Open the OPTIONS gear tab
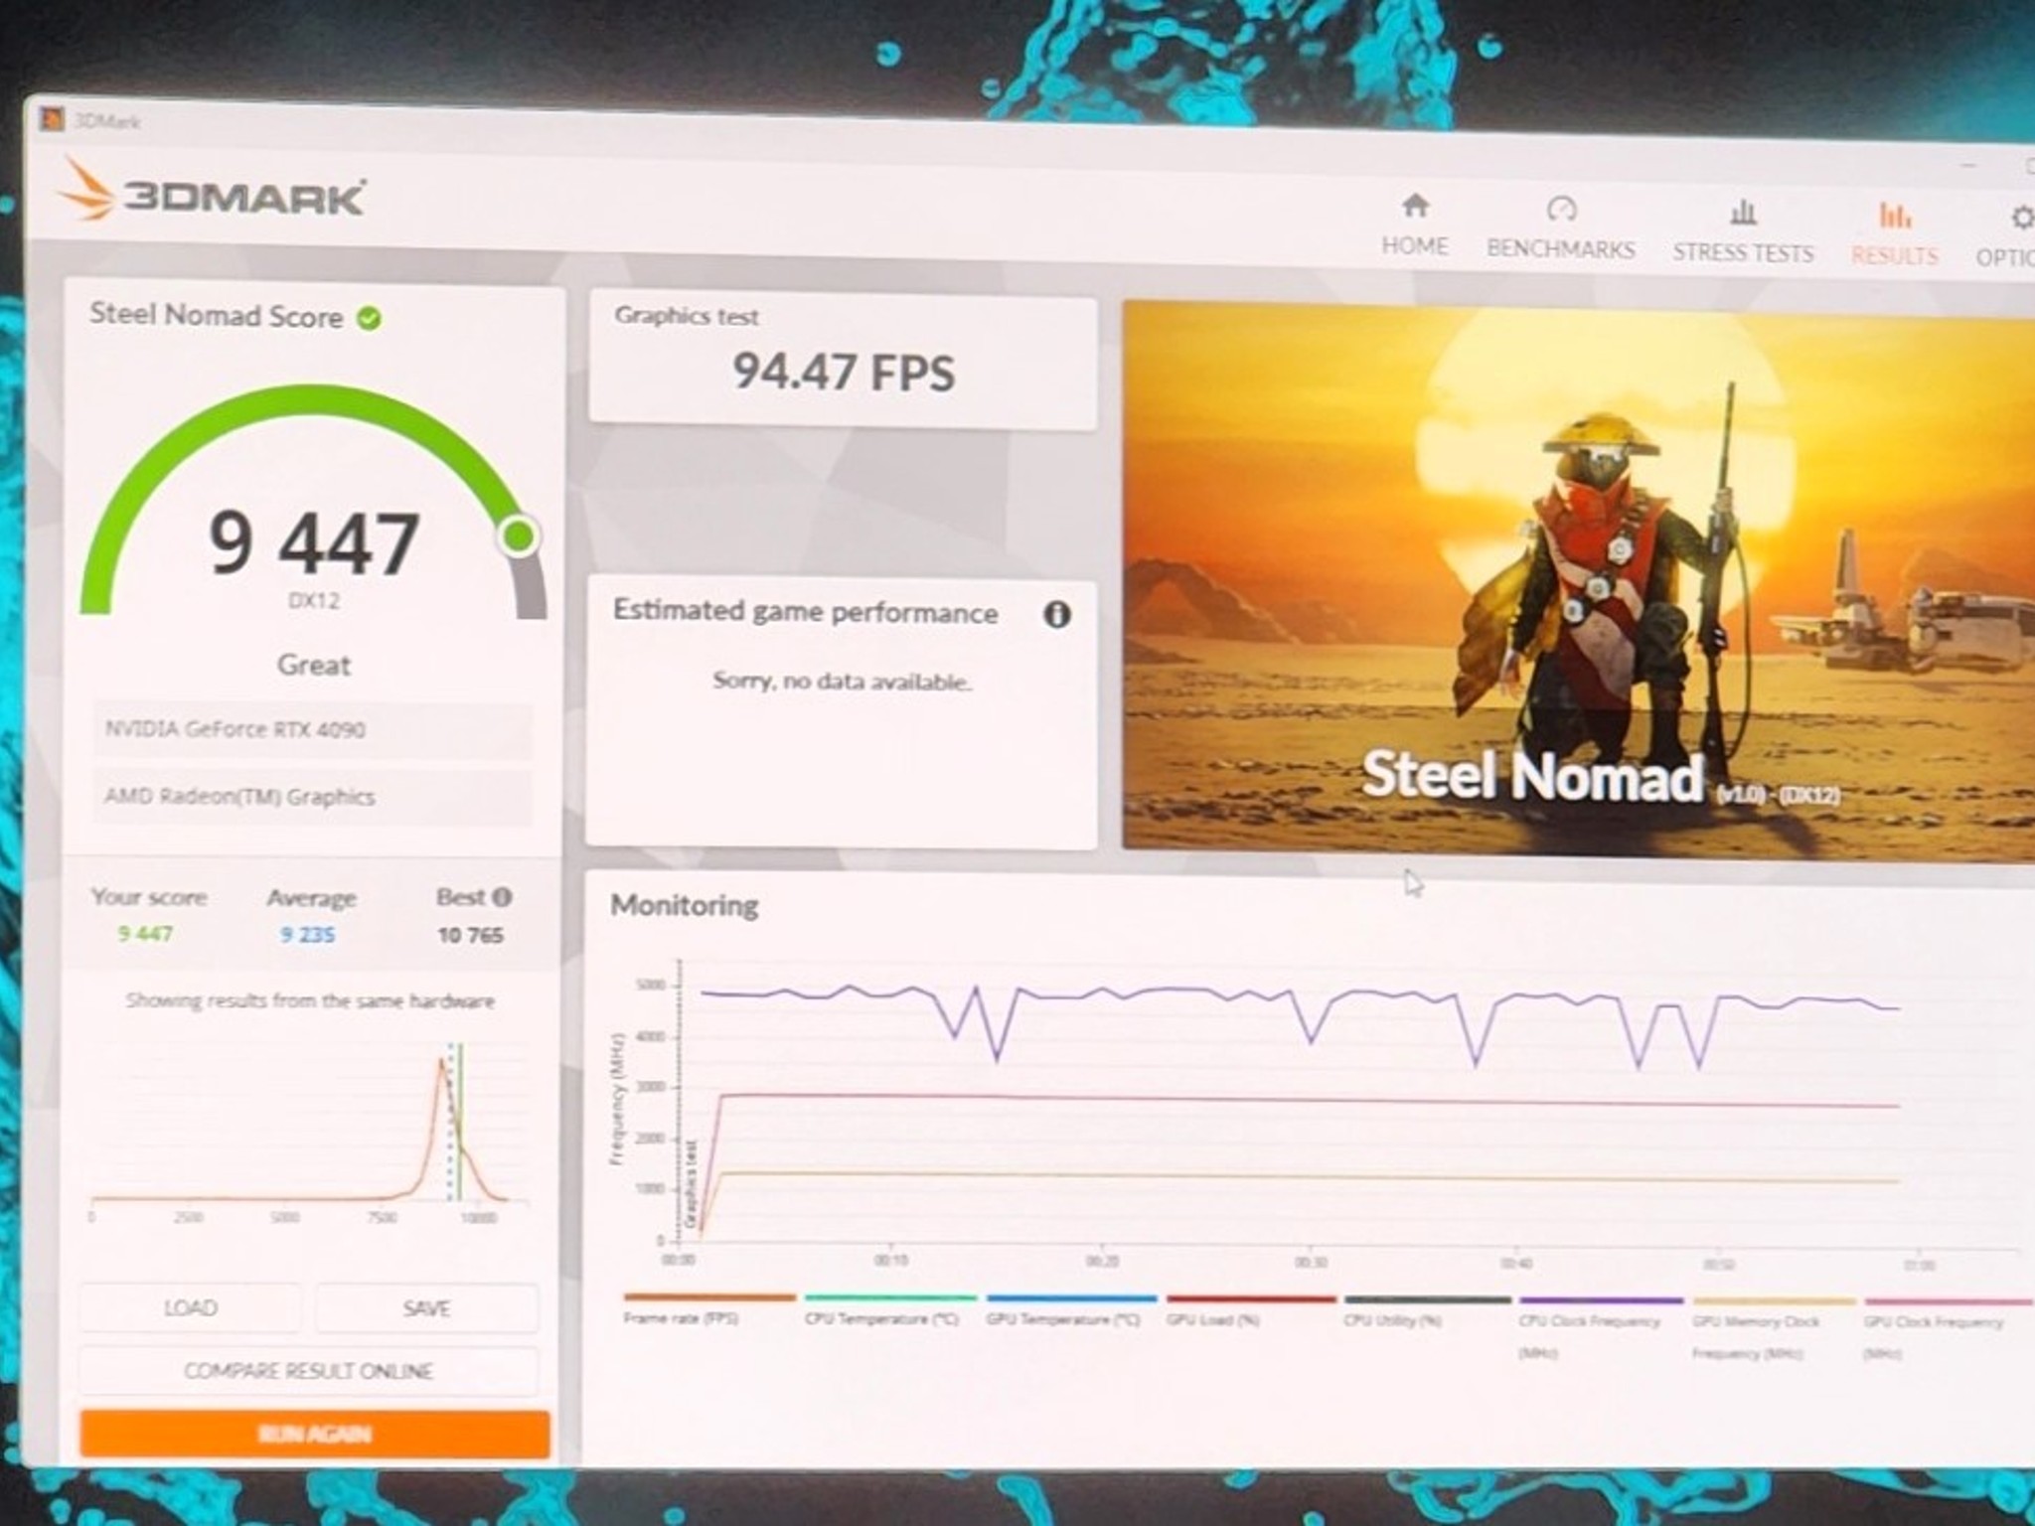Screen dimensions: 2035x1526 point(2007,237)
